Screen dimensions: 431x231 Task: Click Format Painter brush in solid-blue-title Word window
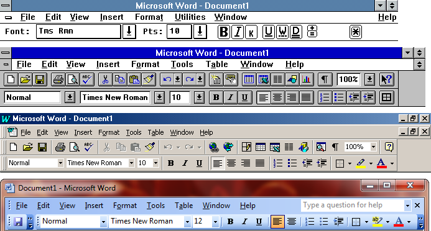[149, 79]
